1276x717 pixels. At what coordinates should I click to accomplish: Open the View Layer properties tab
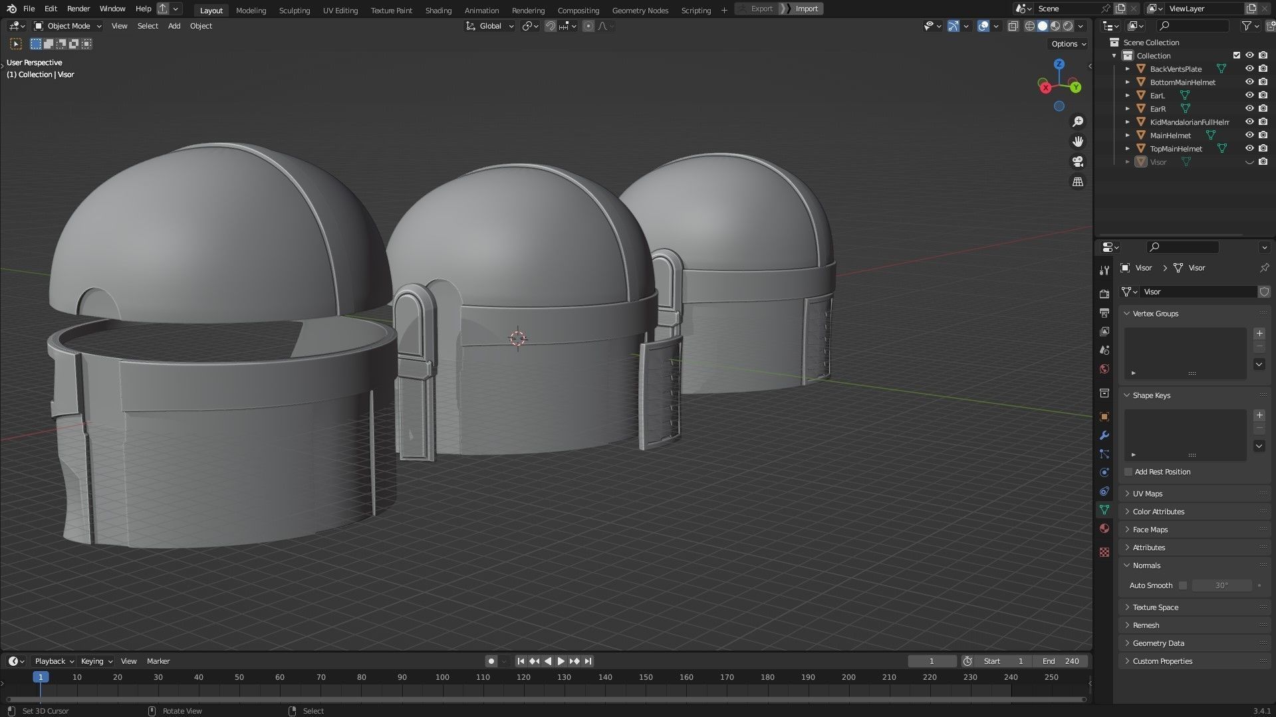(x=1104, y=331)
